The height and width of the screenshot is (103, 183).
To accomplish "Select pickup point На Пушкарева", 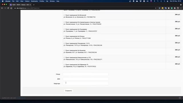I will point(64,29).
